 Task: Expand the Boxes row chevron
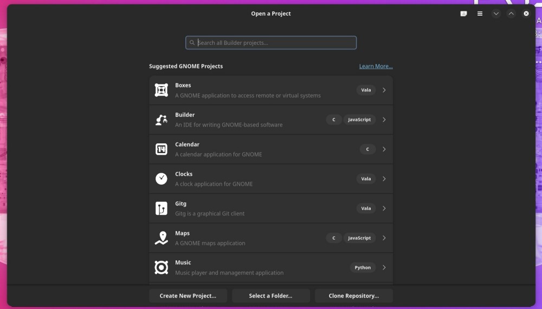[384, 90]
